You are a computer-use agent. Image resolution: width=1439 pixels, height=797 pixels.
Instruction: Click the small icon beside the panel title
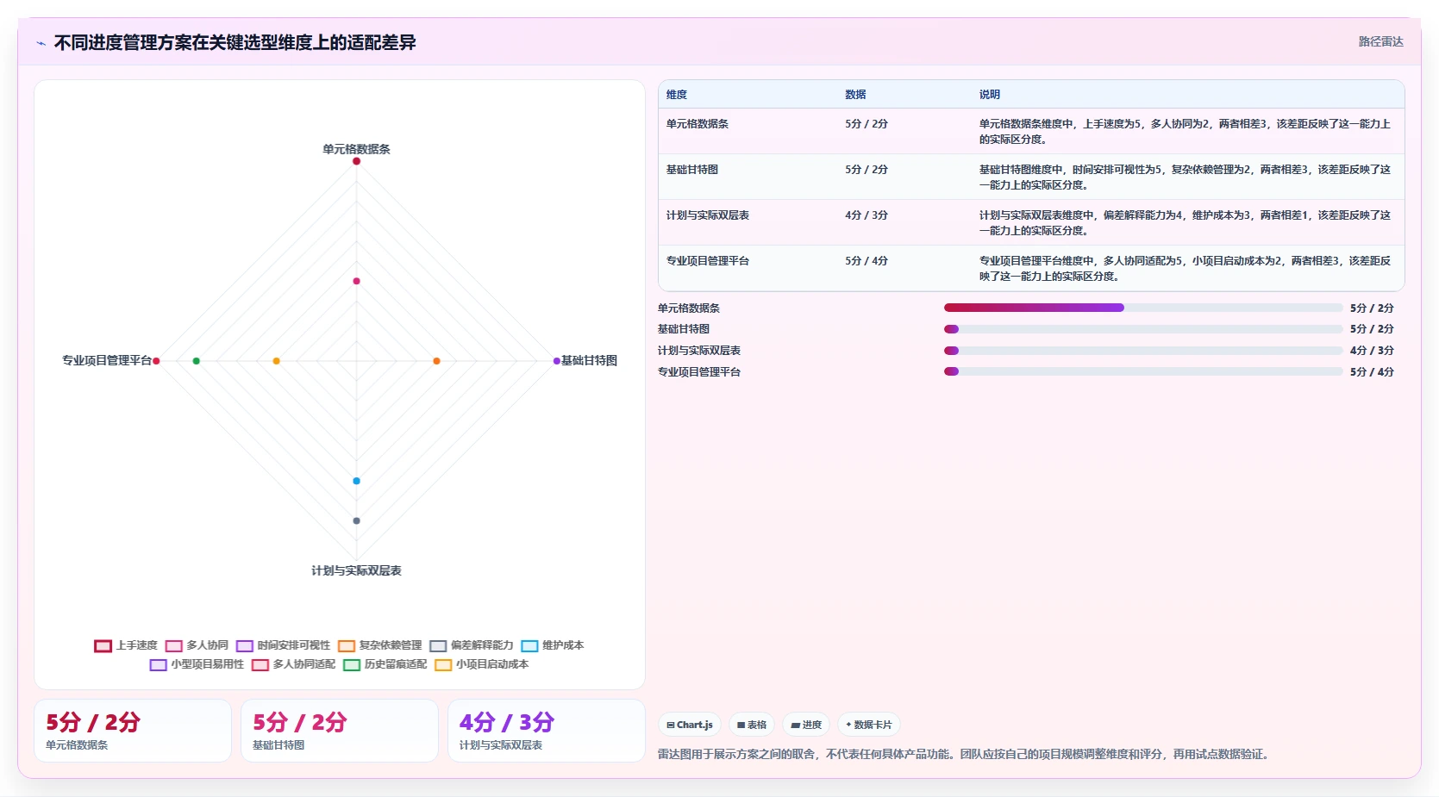tap(41, 43)
